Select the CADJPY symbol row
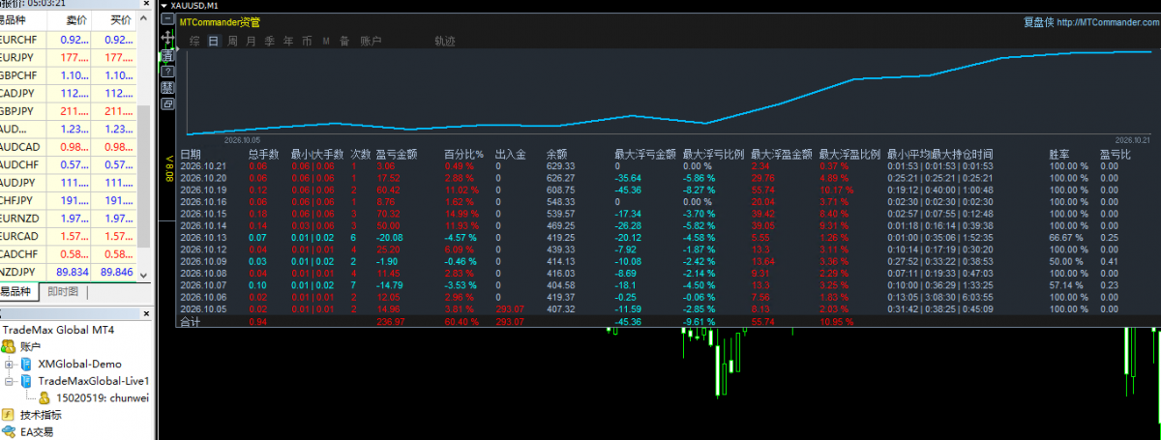Viewport: 1161px width, 440px height. (x=69, y=93)
